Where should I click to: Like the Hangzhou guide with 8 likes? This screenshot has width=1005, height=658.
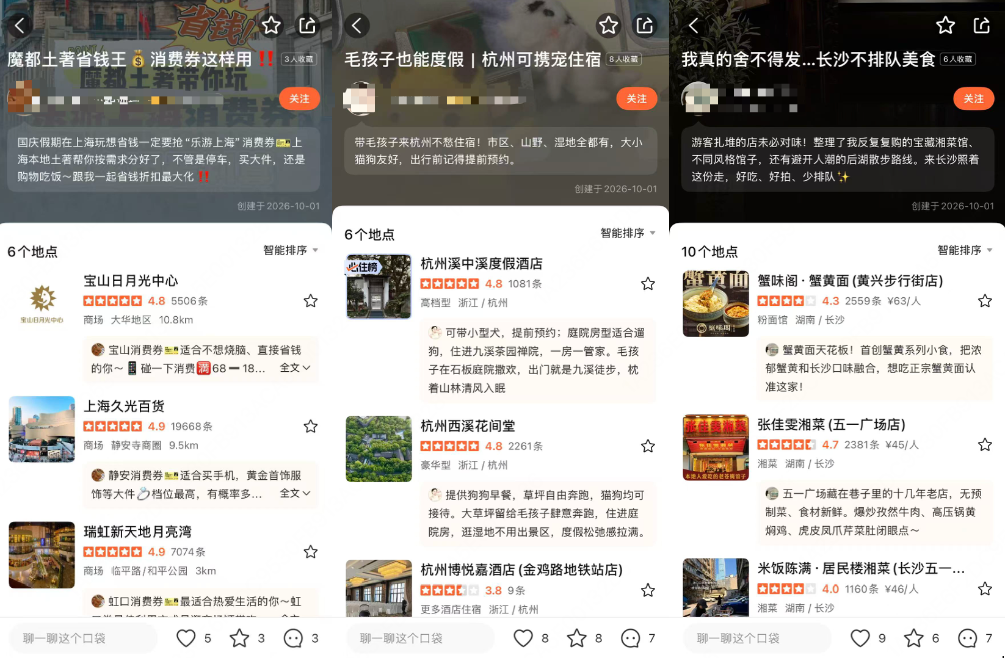click(523, 638)
